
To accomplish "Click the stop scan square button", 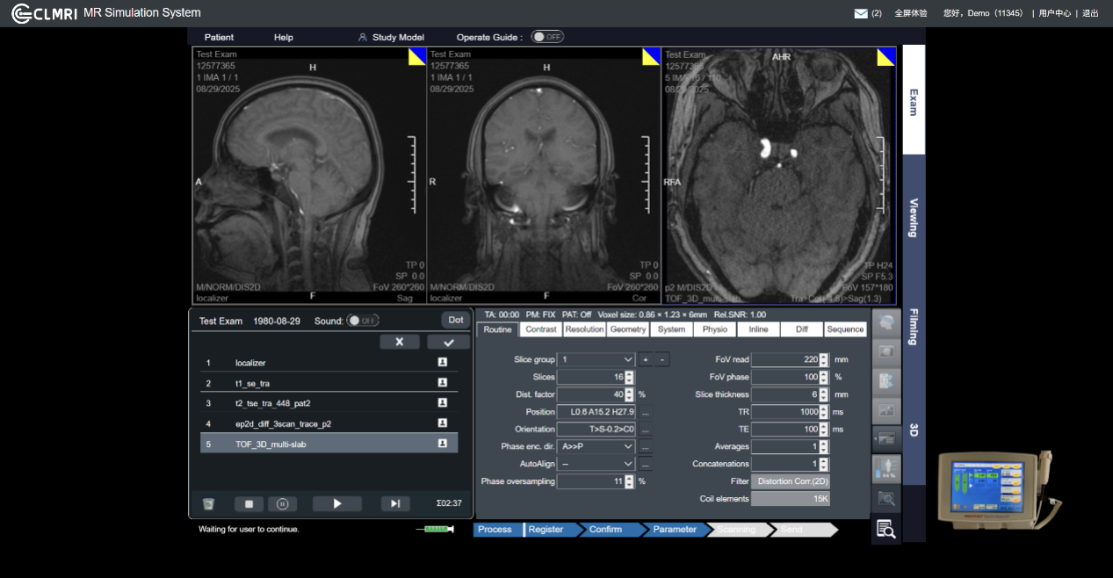I will tap(249, 504).
